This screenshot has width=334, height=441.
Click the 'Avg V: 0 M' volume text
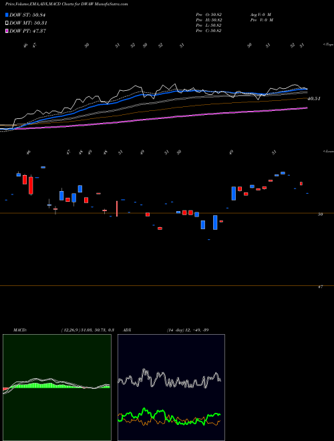[260, 15]
